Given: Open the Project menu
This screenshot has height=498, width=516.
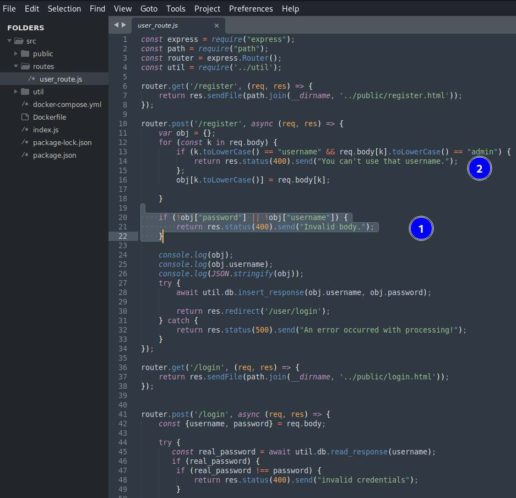Looking at the screenshot, I should (207, 9).
